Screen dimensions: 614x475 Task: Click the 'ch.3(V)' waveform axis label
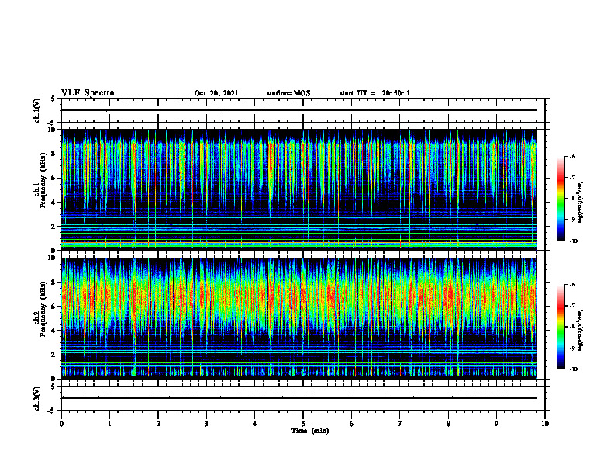[x=36, y=398]
